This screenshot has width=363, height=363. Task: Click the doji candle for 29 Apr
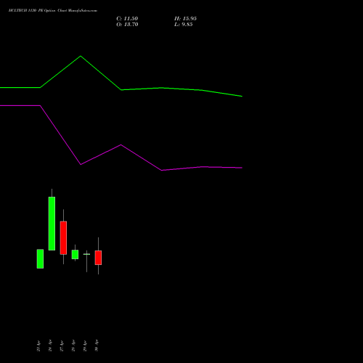[x=86, y=254]
